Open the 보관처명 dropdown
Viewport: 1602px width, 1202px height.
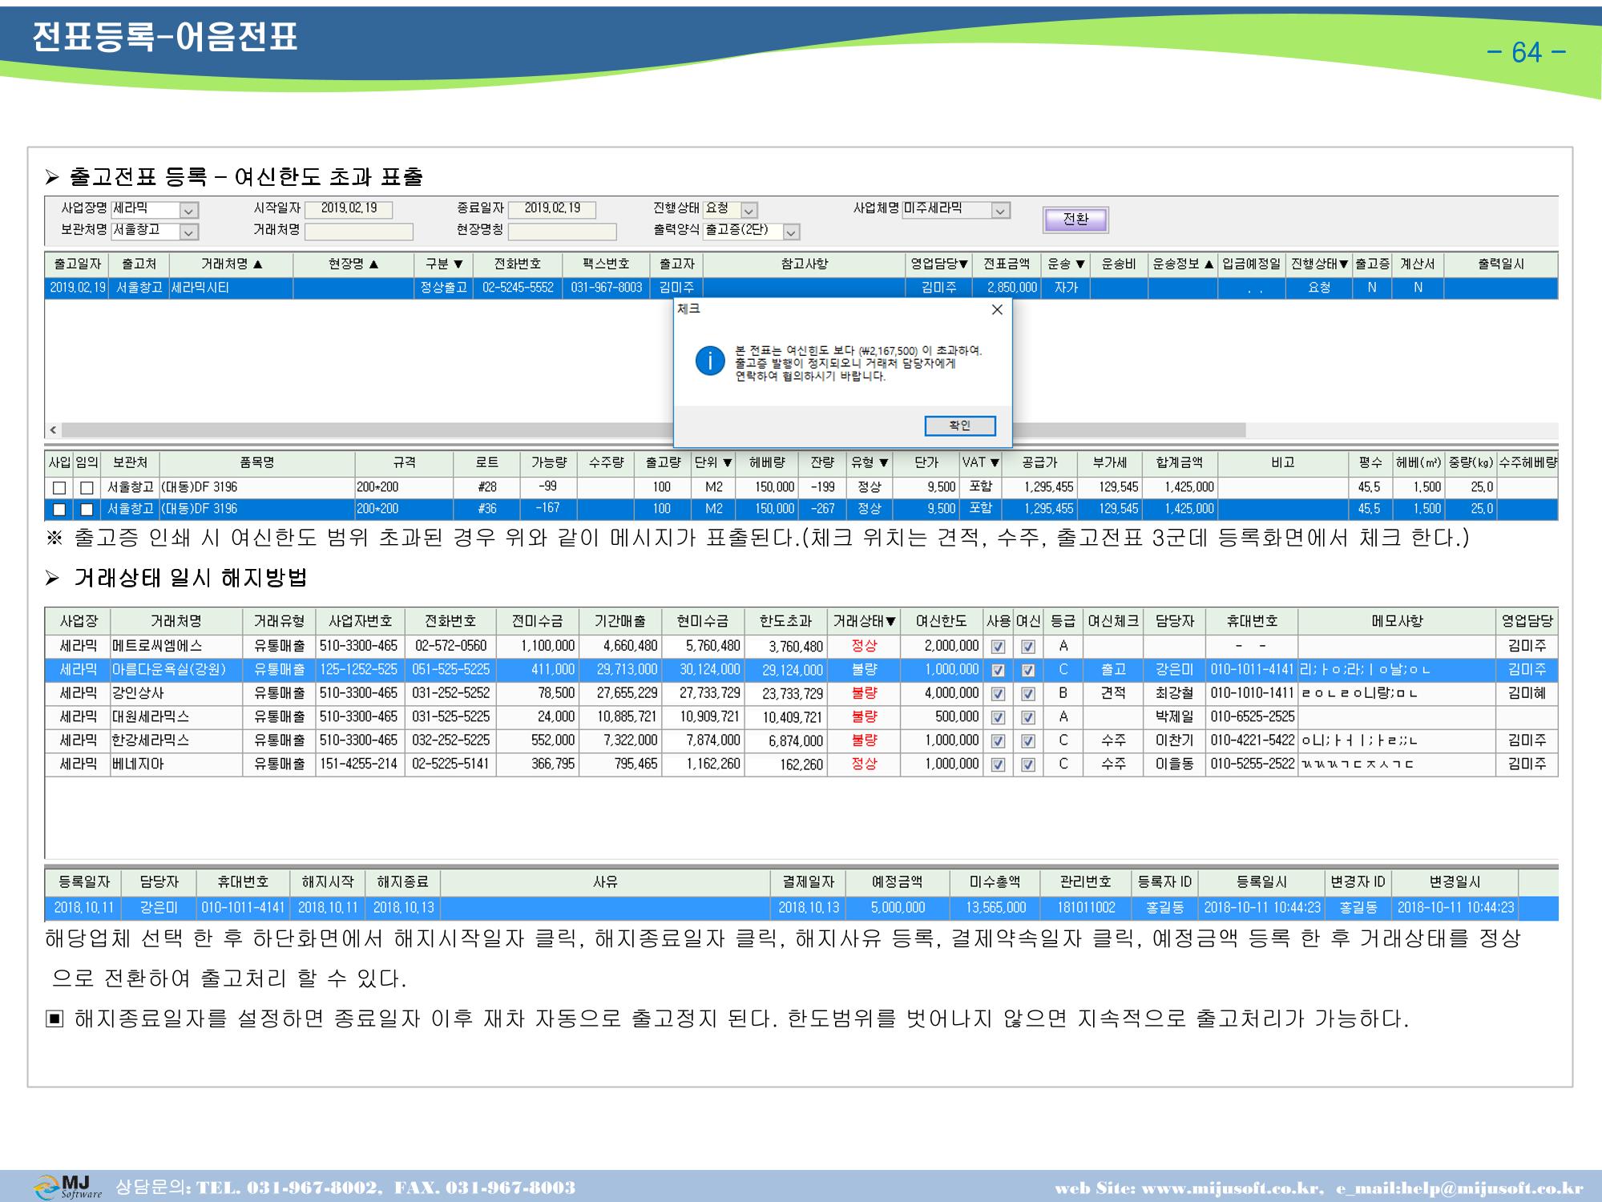coord(188,232)
